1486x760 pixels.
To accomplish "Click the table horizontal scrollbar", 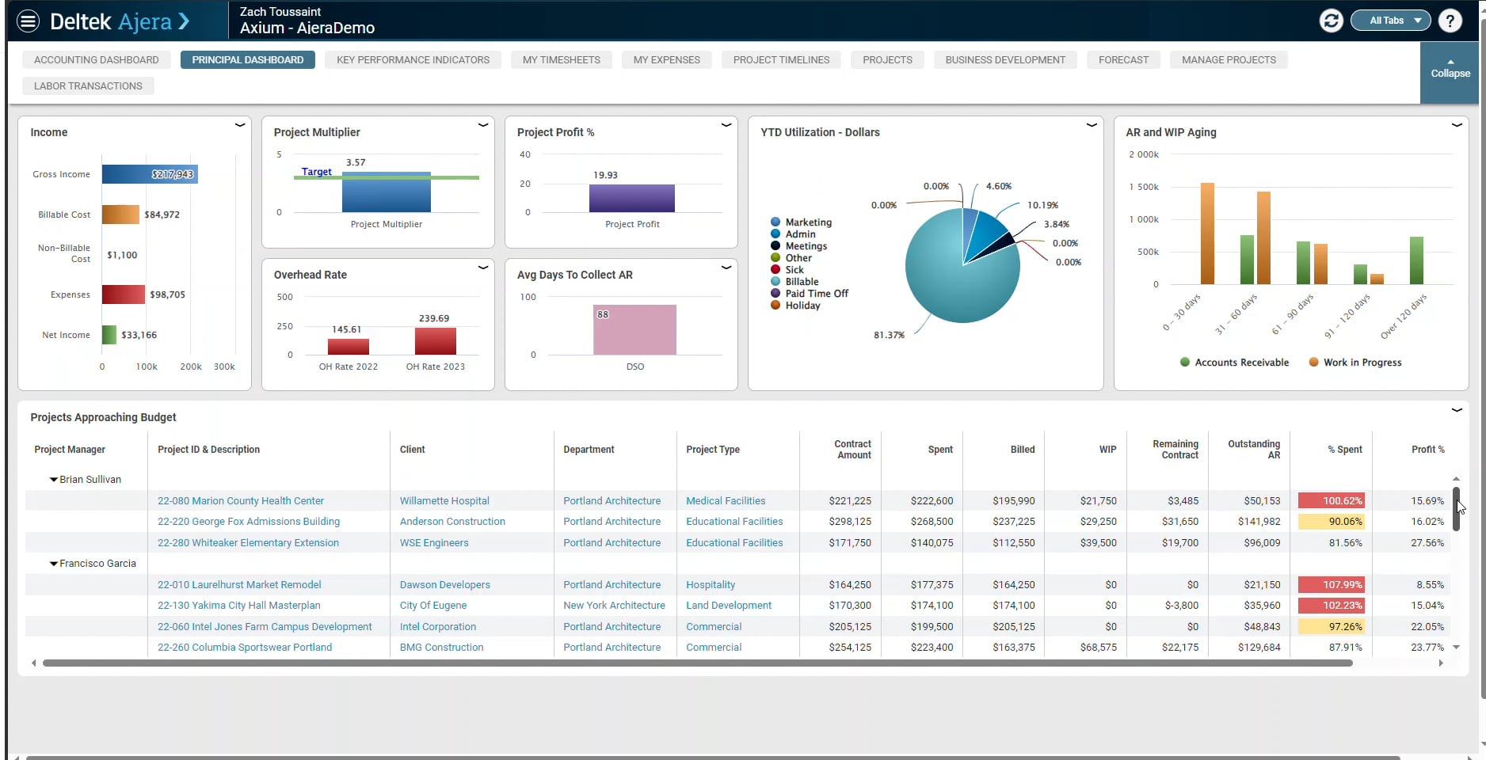I will (x=697, y=663).
